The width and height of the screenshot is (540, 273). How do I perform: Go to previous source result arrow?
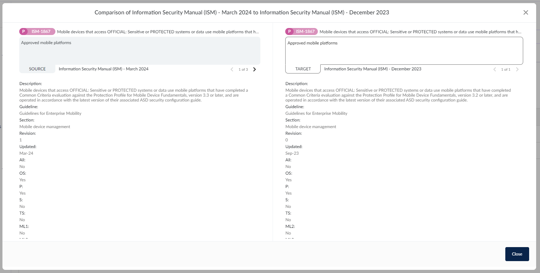point(232,69)
